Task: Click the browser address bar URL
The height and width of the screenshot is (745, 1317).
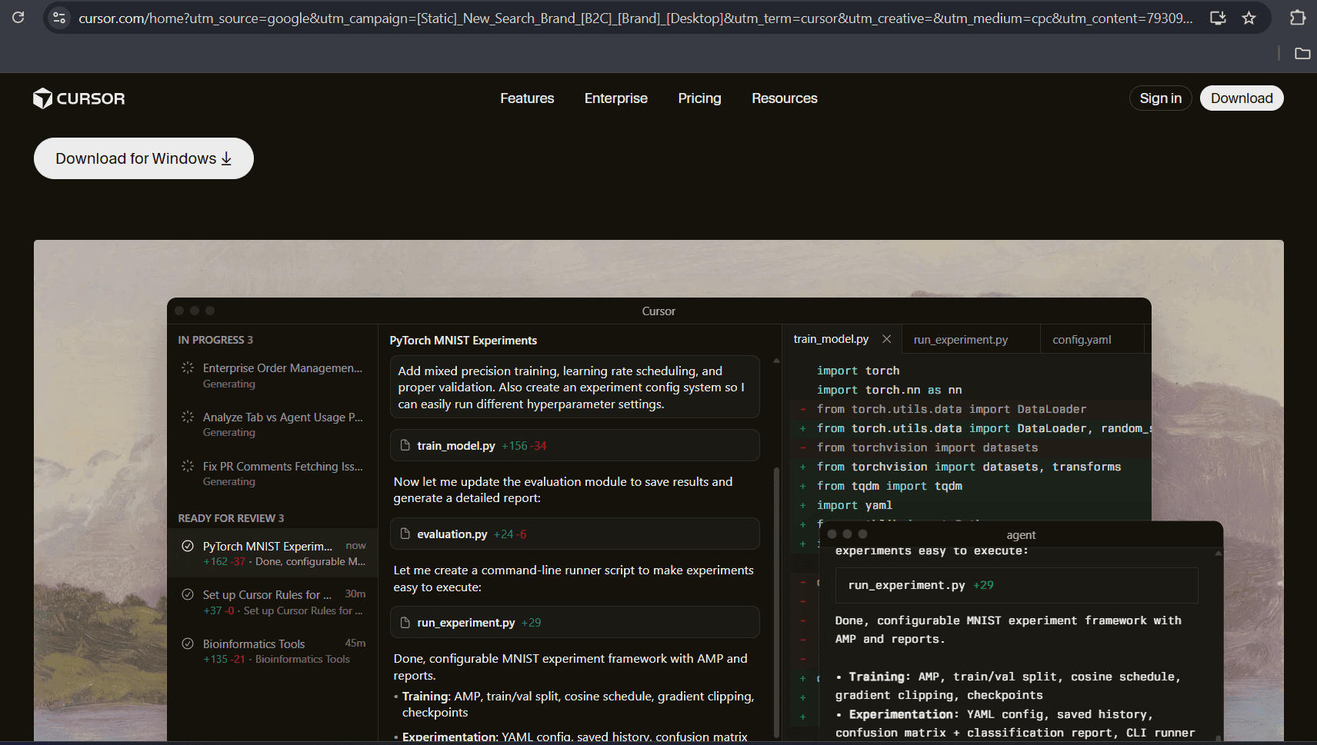Action: [635, 18]
